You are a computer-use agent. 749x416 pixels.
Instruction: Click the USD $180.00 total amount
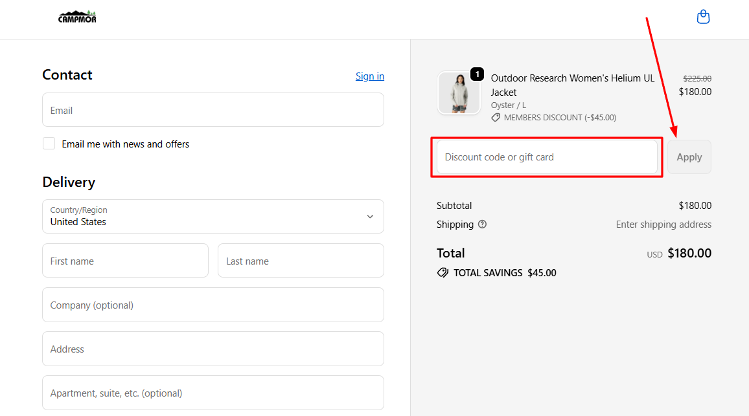(x=679, y=254)
